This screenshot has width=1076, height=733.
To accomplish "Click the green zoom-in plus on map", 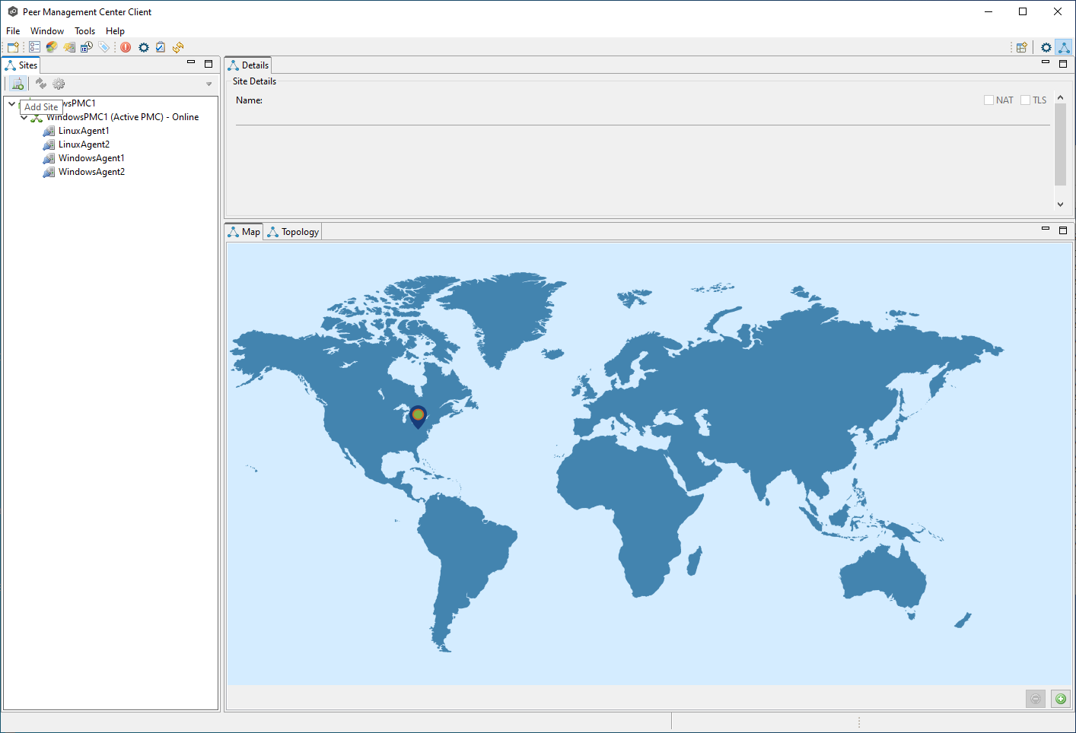I will tap(1061, 699).
